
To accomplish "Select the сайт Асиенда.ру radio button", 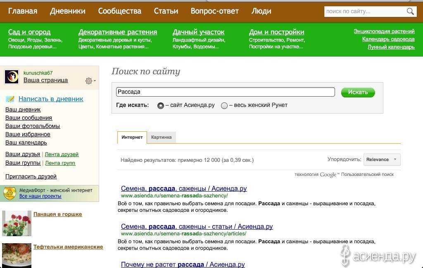I will click(x=161, y=106).
